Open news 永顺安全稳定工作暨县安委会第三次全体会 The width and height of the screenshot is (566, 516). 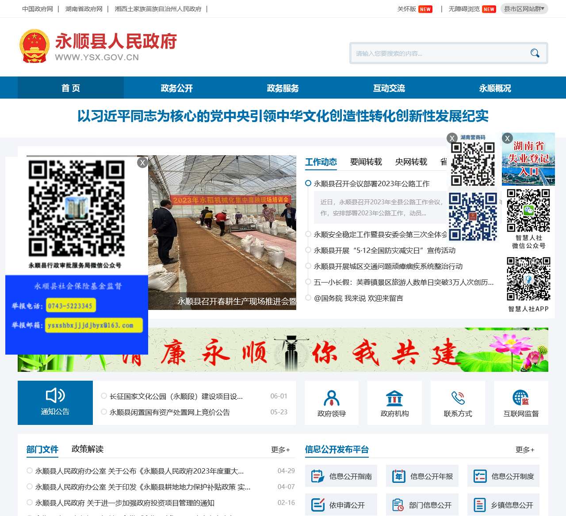coord(381,234)
